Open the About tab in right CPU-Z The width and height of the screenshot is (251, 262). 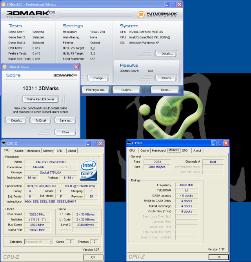(197, 150)
